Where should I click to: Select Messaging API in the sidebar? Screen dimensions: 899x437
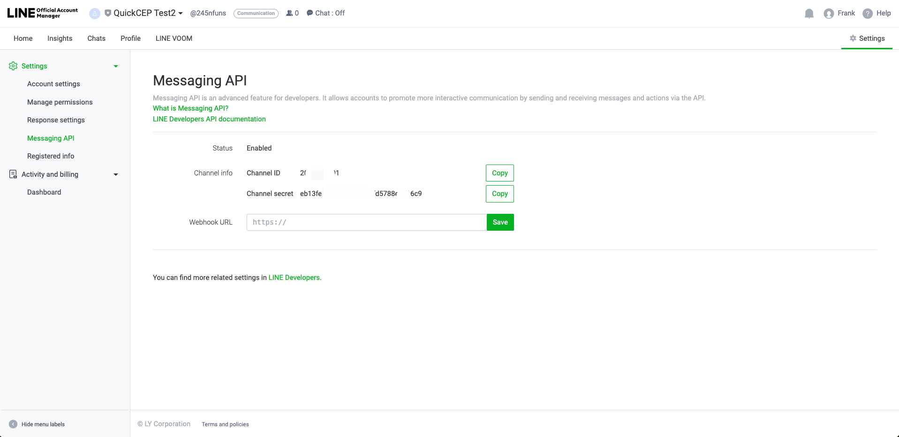pos(51,138)
